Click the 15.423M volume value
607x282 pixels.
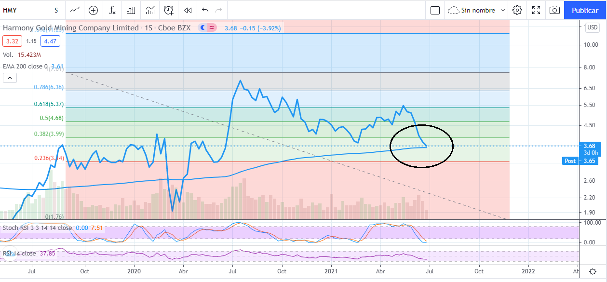30,55
